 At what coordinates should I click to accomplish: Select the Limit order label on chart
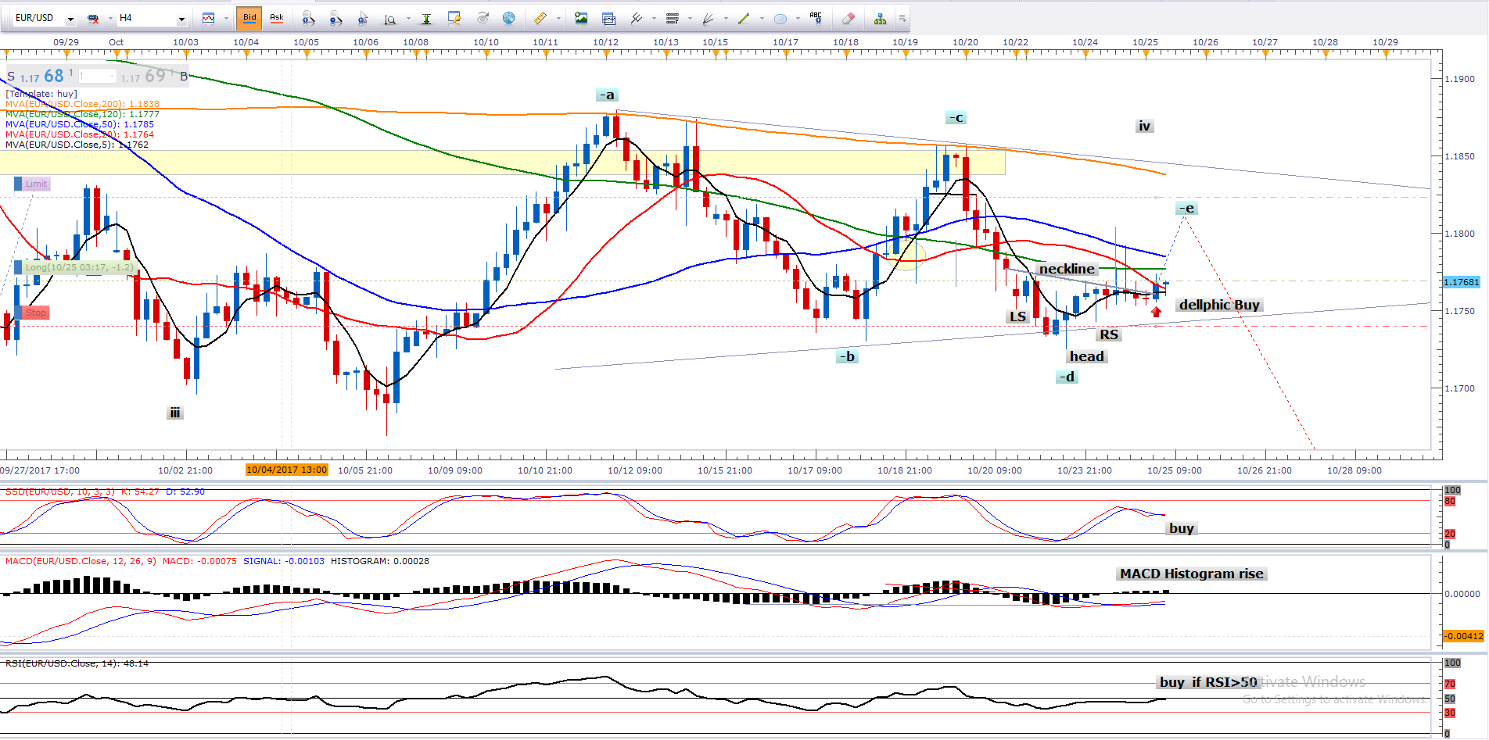35,184
